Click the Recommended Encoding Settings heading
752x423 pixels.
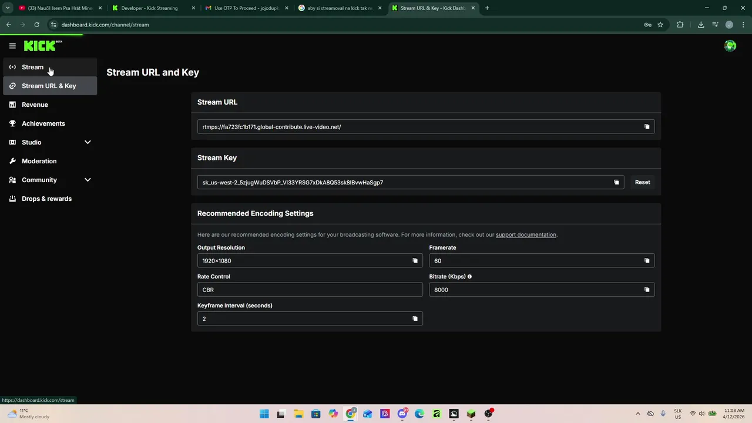tap(255, 213)
